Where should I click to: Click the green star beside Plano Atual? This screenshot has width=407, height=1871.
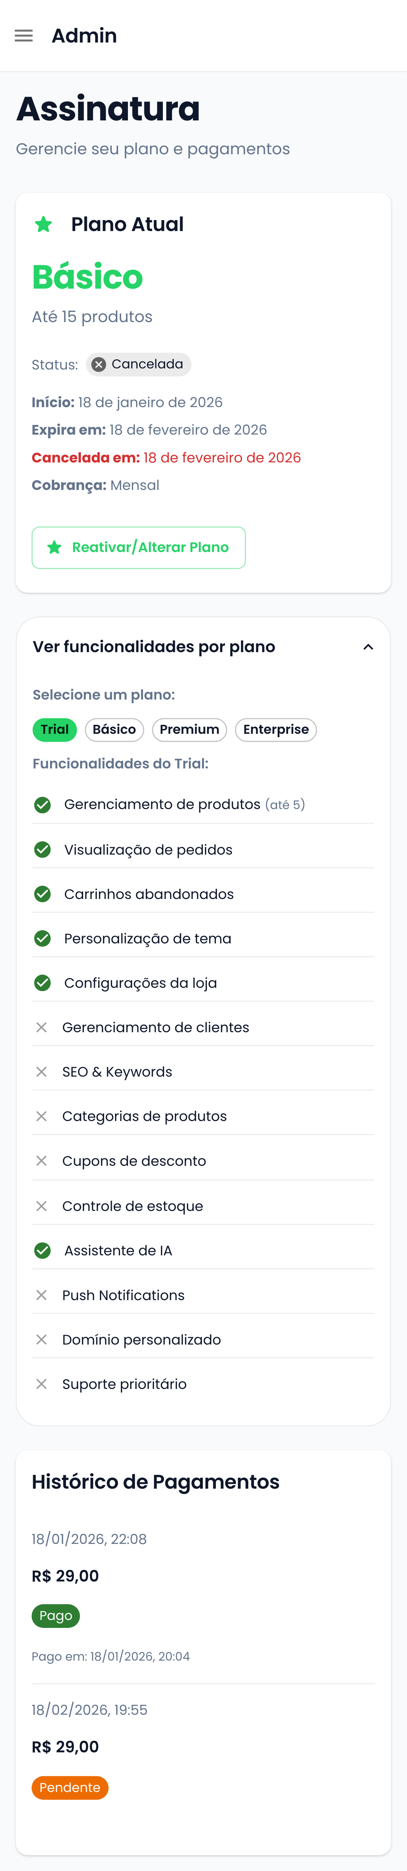[44, 224]
